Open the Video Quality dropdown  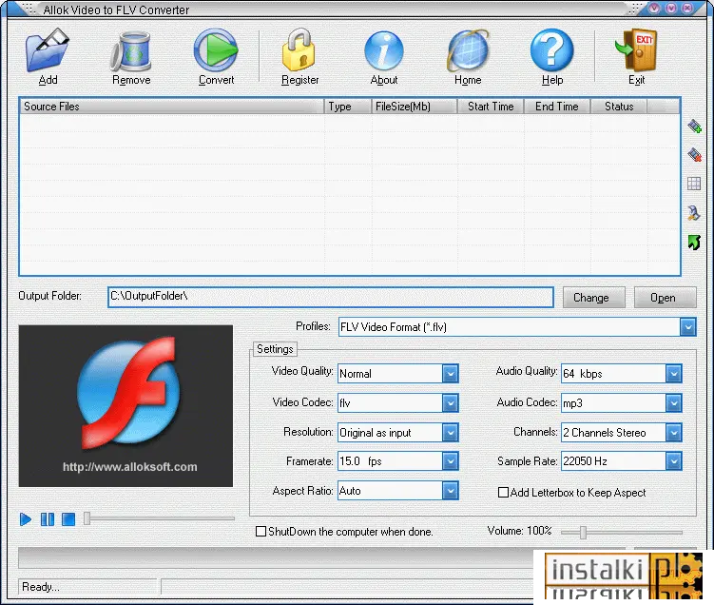(450, 374)
